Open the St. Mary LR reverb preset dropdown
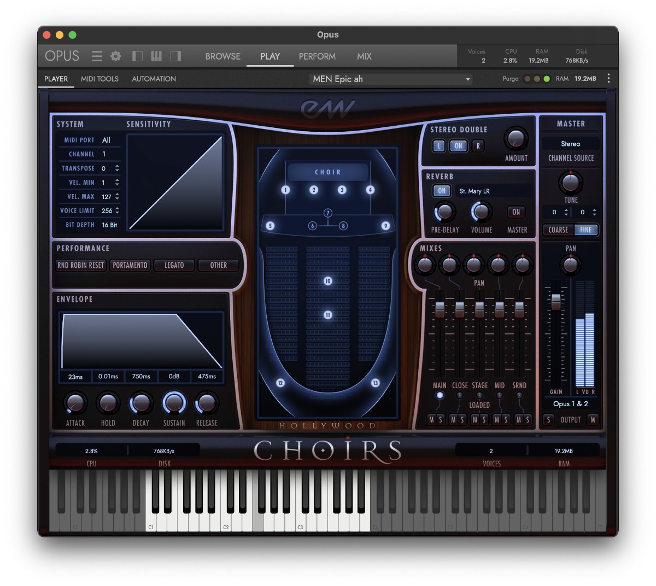656x586 pixels. [x=494, y=191]
